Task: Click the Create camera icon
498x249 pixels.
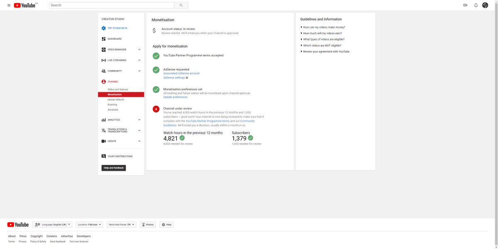Action: tap(104, 141)
